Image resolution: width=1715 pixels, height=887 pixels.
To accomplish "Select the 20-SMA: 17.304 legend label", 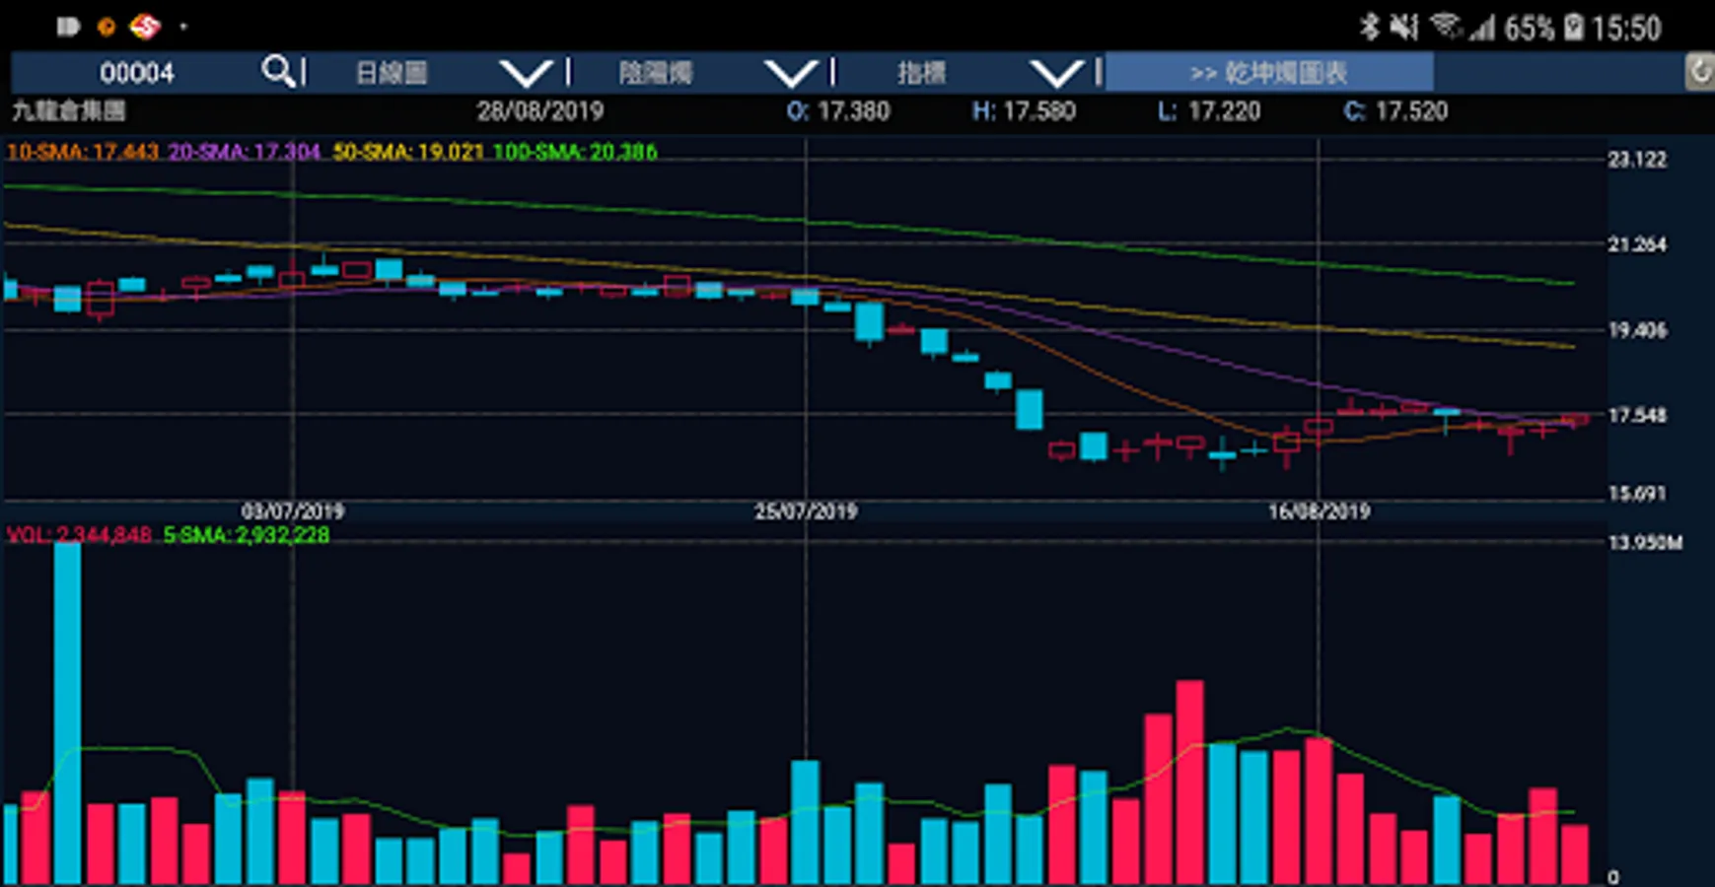I will [245, 152].
